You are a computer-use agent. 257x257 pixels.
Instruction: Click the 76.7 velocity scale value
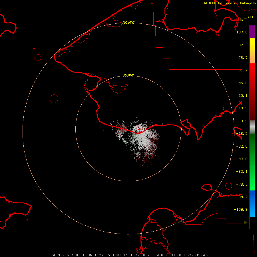tap(243, 57)
